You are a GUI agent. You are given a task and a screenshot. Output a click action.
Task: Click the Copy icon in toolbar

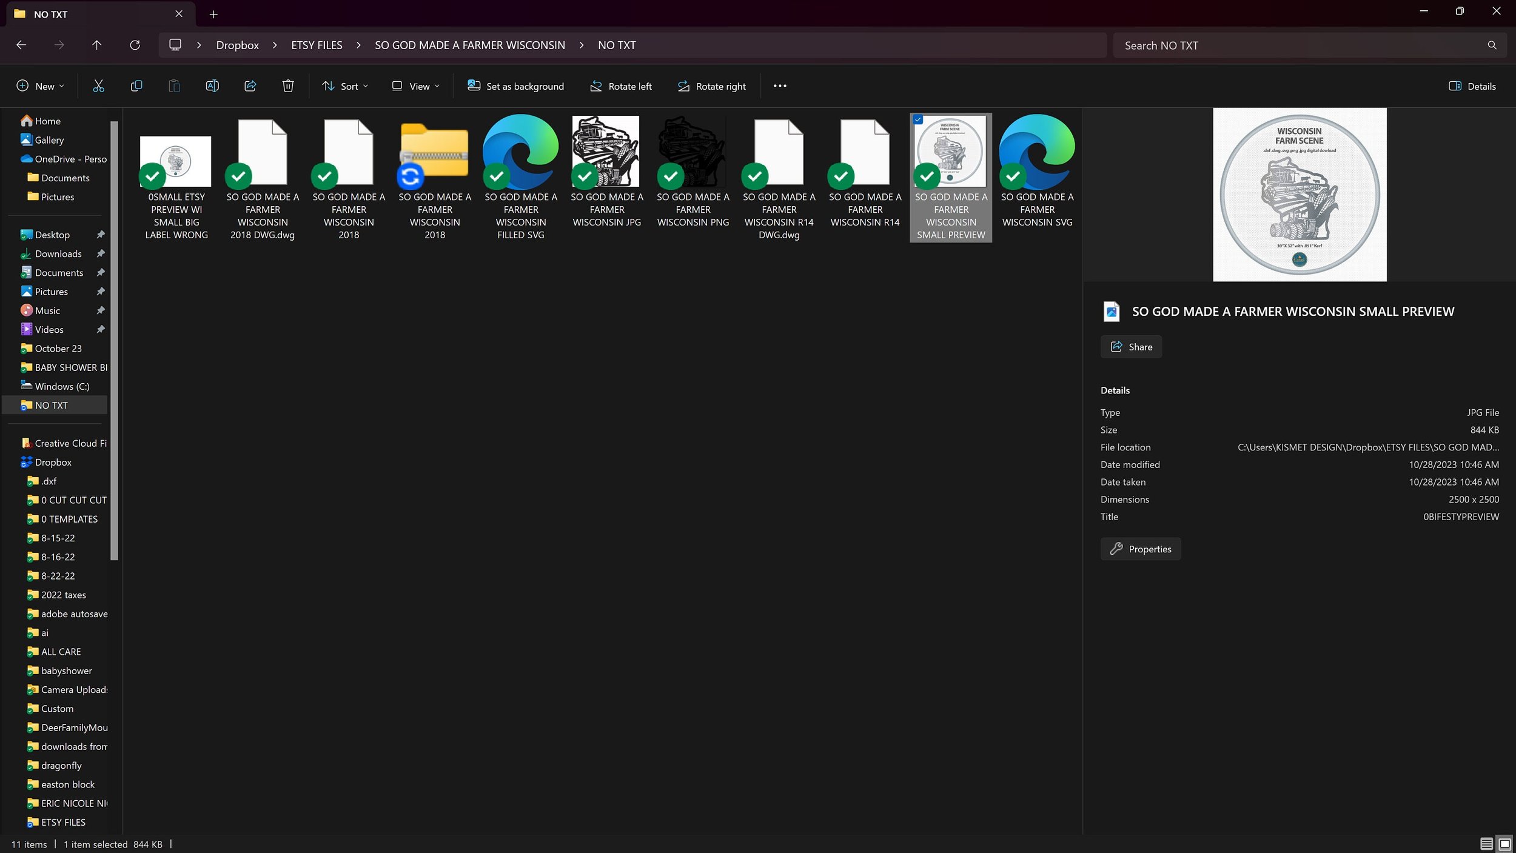point(136,86)
